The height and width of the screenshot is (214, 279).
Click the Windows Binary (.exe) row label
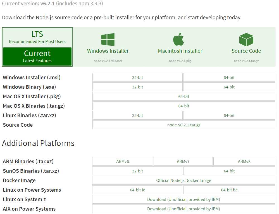tap(29, 87)
